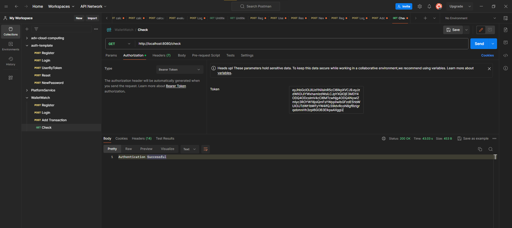Viewport: 512px width, 228px height.
Task: Change the GET method dropdown
Action: pos(120,44)
